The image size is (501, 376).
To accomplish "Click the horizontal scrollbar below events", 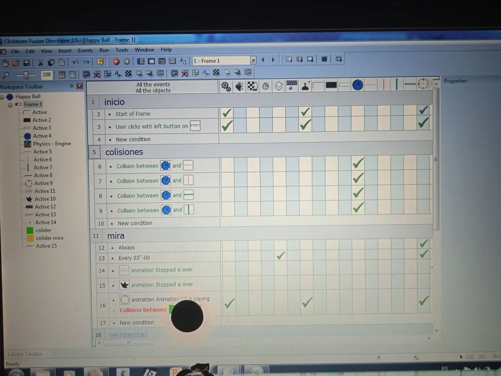I will coord(129,343).
